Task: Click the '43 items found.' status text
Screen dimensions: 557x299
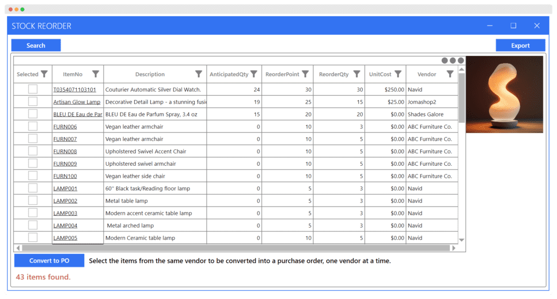Action: coord(43,277)
